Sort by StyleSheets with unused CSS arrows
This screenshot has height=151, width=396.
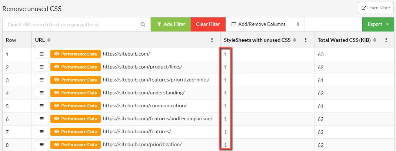point(294,40)
